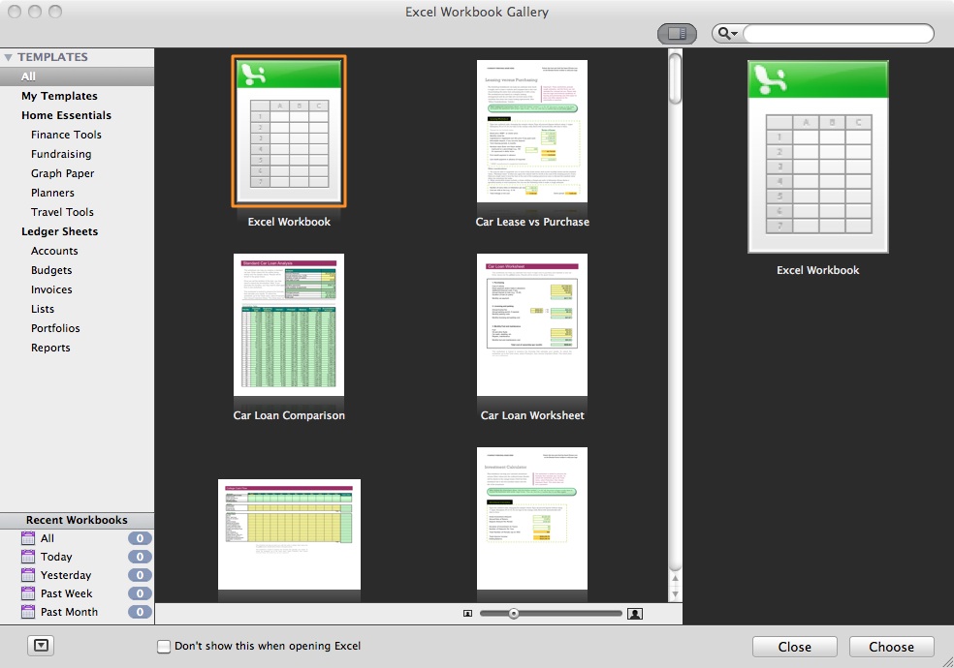Select Car Loan Comparison template
The width and height of the screenshot is (954, 668).
tap(289, 325)
